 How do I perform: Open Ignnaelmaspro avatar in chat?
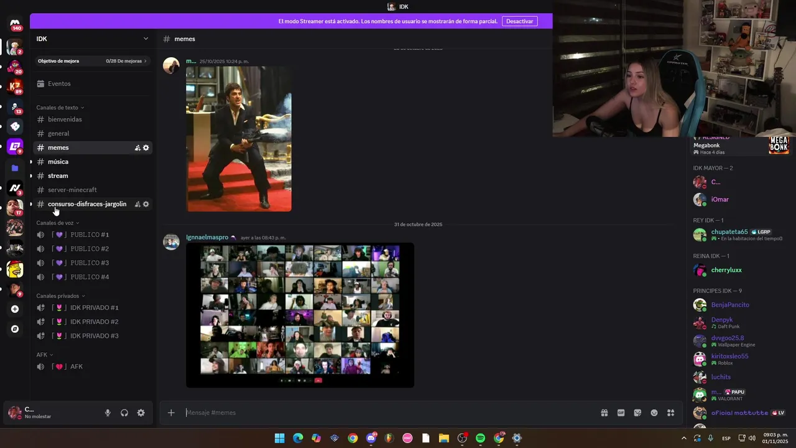click(171, 241)
